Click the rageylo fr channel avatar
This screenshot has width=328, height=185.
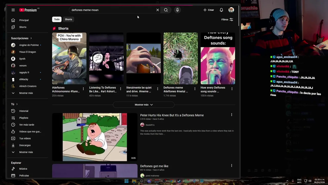(13, 72)
